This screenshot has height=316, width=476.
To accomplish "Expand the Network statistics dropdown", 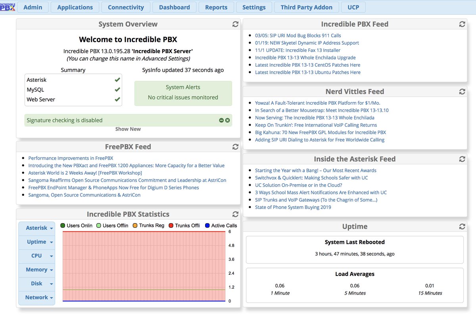I will (x=37, y=298).
